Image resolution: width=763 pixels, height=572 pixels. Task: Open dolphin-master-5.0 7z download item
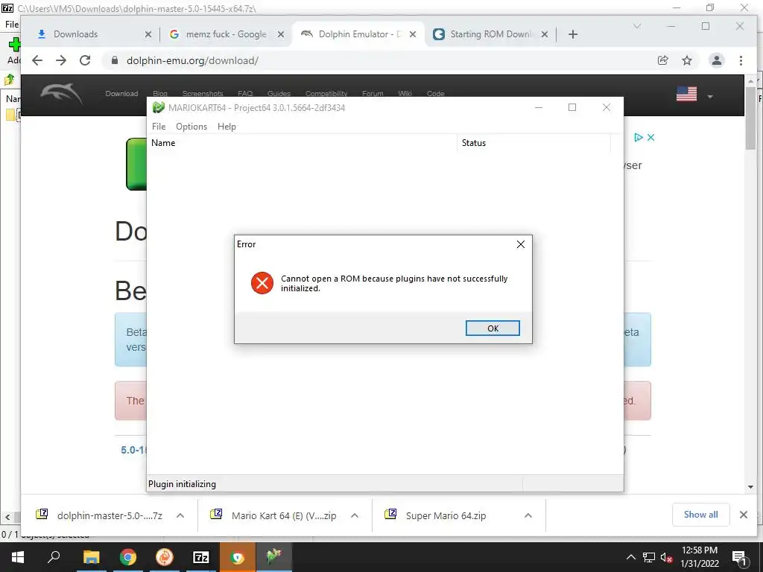tap(101, 515)
